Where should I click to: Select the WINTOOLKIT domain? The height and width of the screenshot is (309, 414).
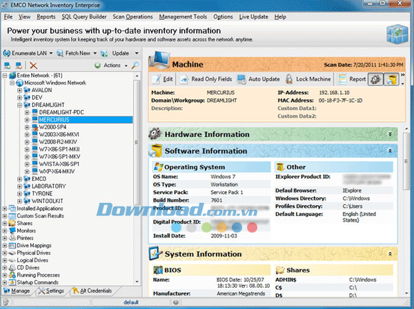click(47, 201)
